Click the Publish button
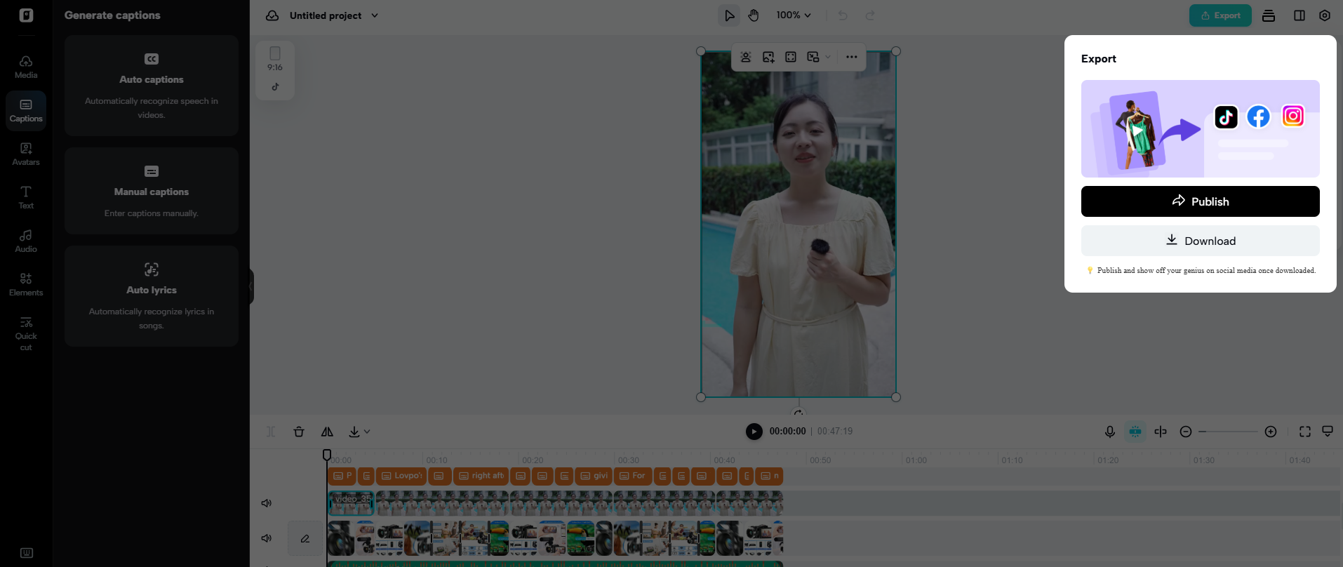 click(1201, 201)
